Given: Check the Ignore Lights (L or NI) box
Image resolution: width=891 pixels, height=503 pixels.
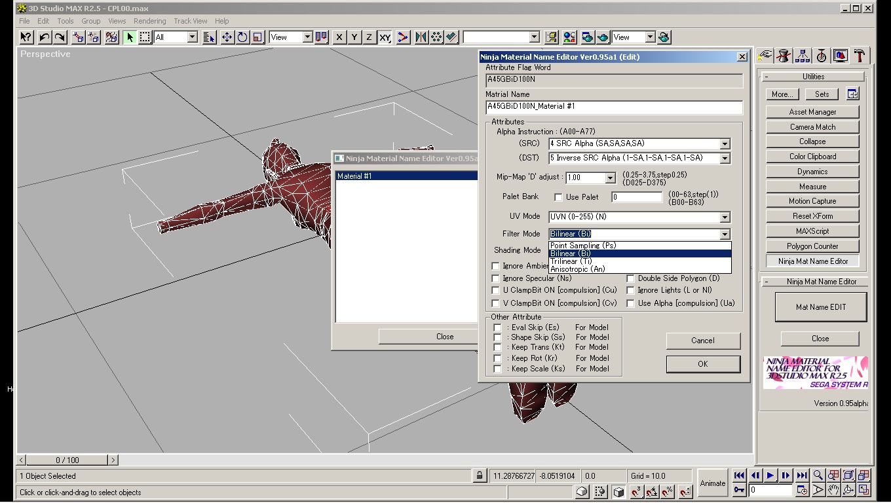Looking at the screenshot, I should (x=631, y=290).
